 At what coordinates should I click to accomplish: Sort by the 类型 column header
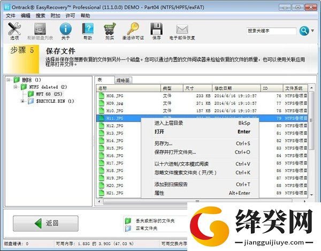pyautogui.click(x=172, y=88)
